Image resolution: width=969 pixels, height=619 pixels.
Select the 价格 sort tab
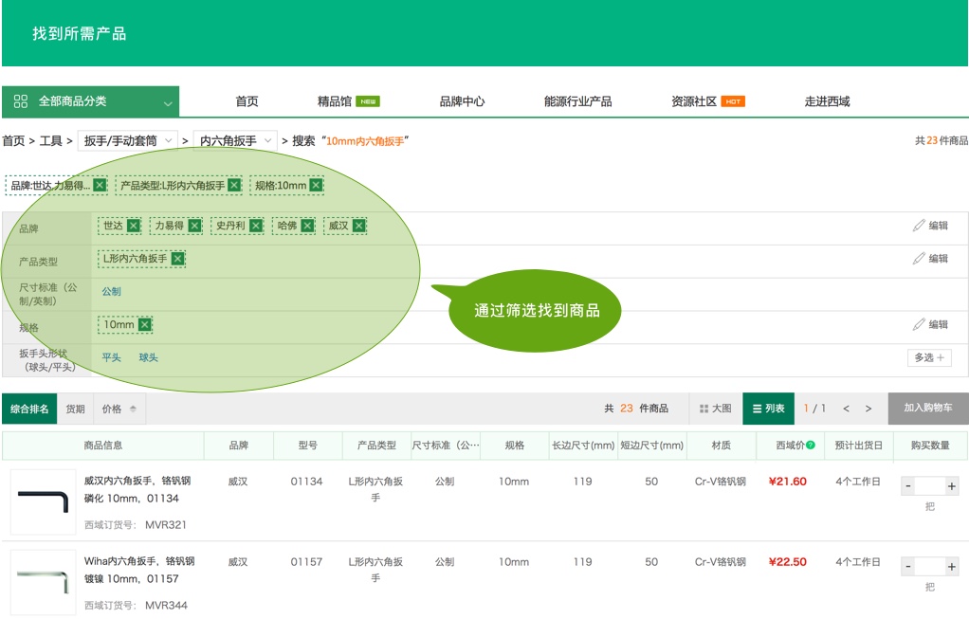(119, 409)
